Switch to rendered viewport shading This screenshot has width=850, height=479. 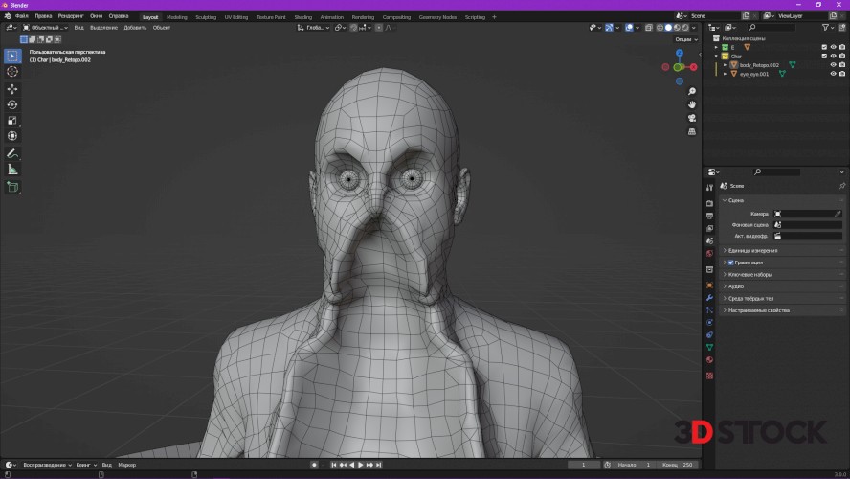(x=685, y=28)
